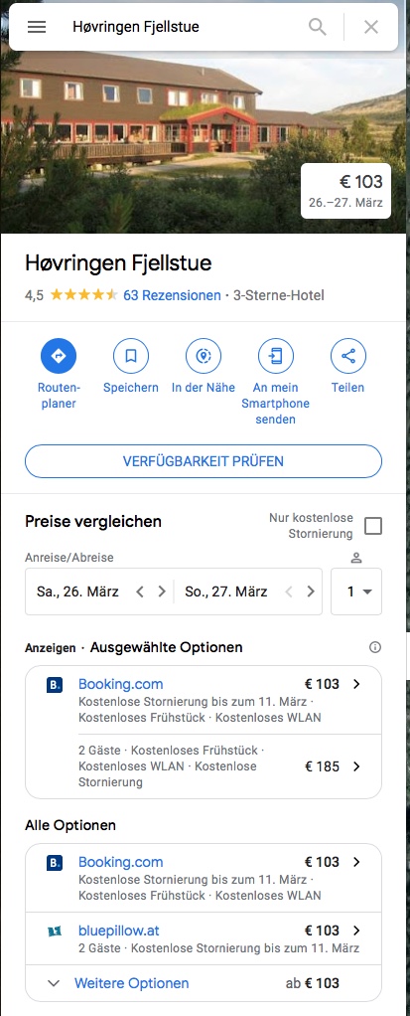The width and height of the screenshot is (410, 1016).
Task: Select the € 185 two-guest Booking.com option
Action: pyautogui.click(x=204, y=765)
